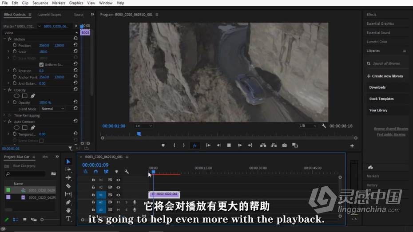This screenshot has height=232, width=413.
Task: Click Create new library
Action: point(385,76)
